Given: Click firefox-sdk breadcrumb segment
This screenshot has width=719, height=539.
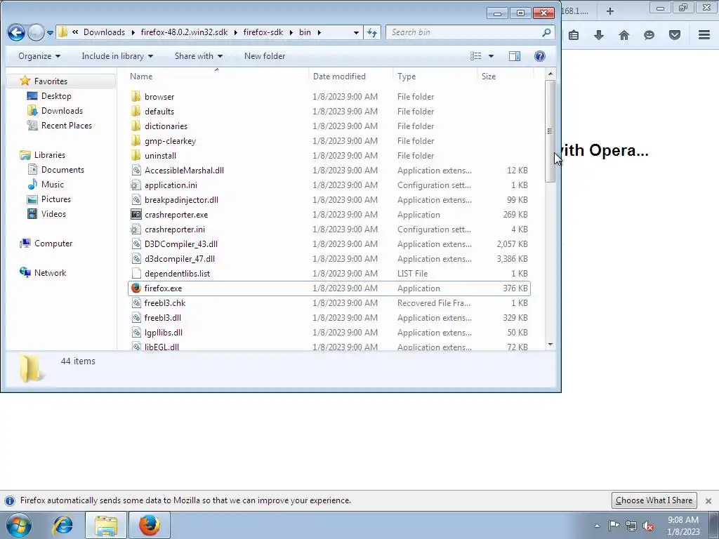Looking at the screenshot, I should [x=263, y=32].
